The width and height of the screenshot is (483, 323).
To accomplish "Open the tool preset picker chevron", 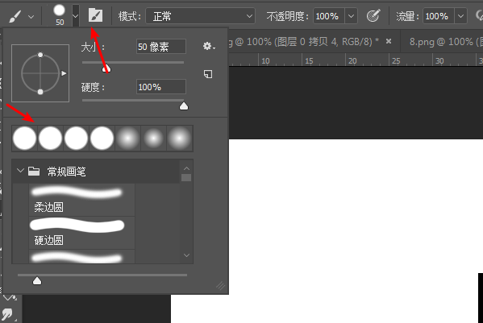I will click(x=31, y=17).
